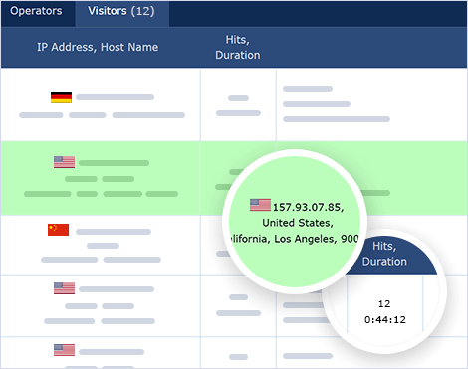The height and width of the screenshot is (369, 468).
Task: Click the China flag visitor icon
Action: tap(58, 230)
